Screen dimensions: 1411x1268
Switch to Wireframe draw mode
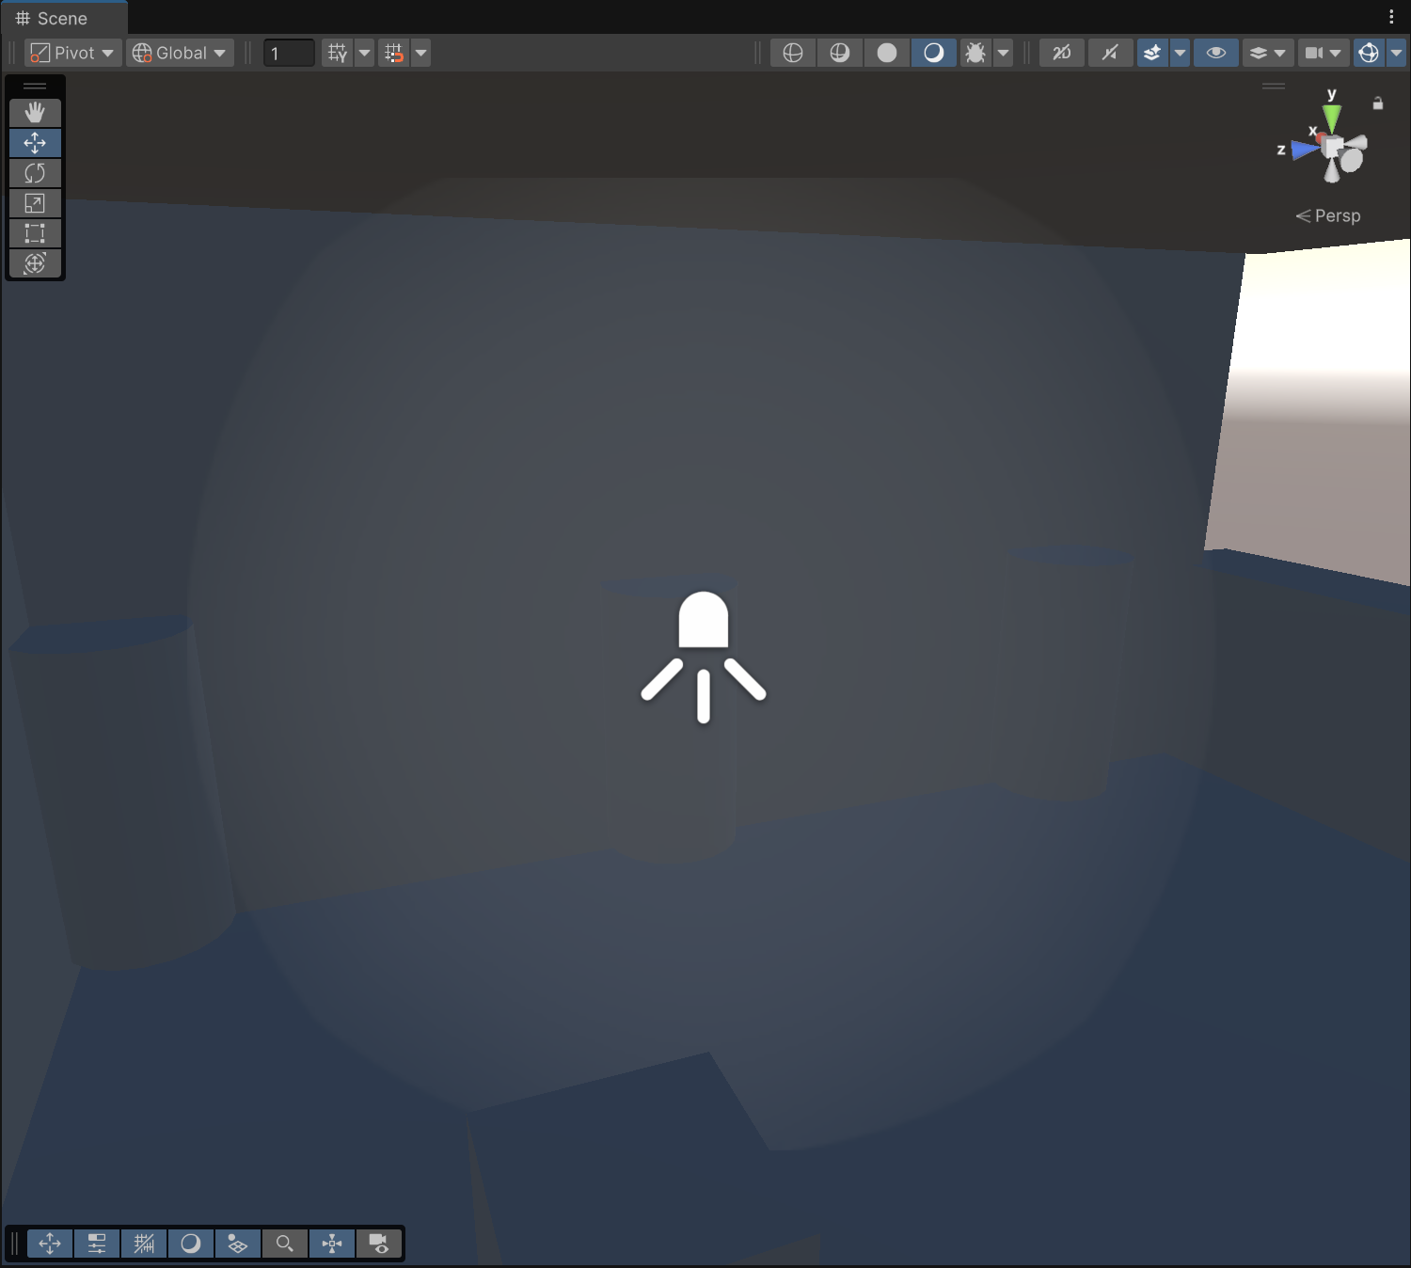(x=793, y=53)
